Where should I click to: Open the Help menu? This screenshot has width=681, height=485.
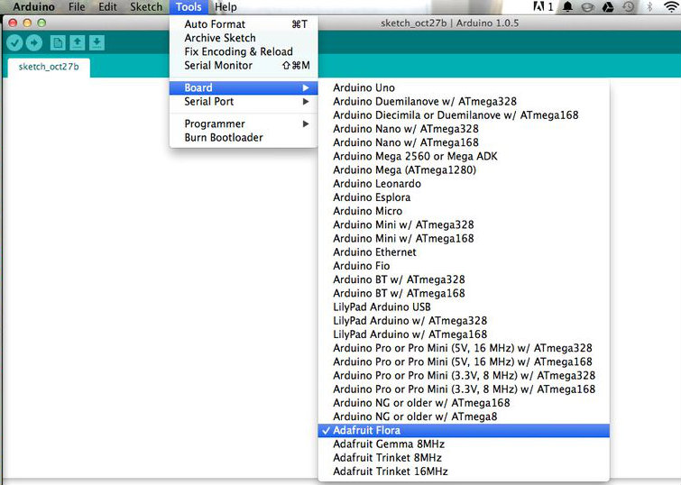click(225, 7)
